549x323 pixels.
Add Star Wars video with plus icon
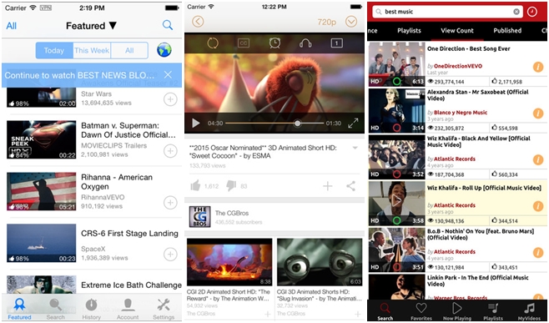click(170, 99)
